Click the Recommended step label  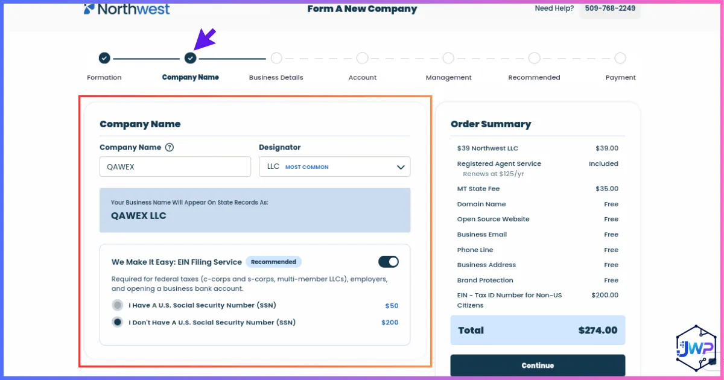[x=534, y=77]
